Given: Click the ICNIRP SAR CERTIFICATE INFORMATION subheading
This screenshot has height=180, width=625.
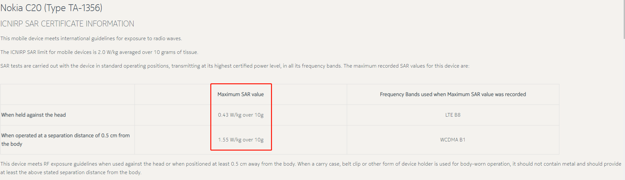Looking at the screenshot, I should [x=67, y=24].
